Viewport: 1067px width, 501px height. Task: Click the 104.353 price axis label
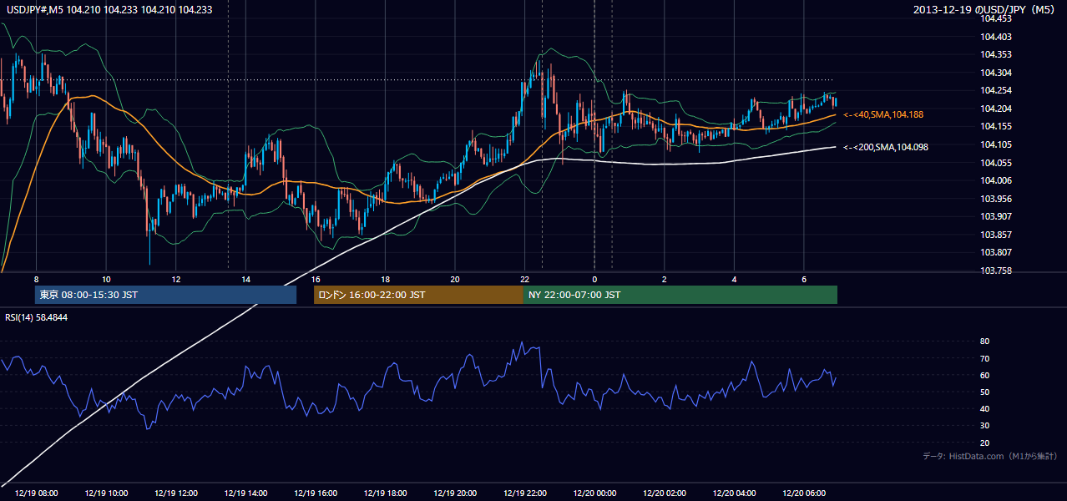click(997, 54)
